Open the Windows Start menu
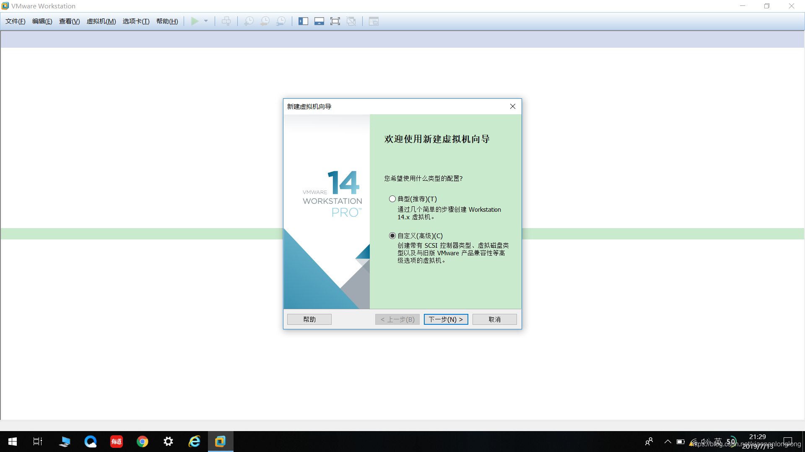This screenshot has width=805, height=452. click(13, 442)
